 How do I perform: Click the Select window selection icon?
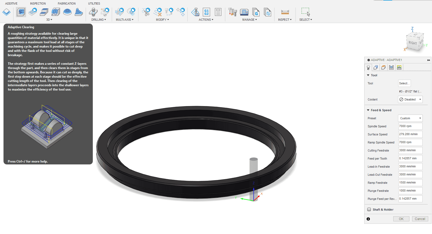pyautogui.click(x=306, y=12)
